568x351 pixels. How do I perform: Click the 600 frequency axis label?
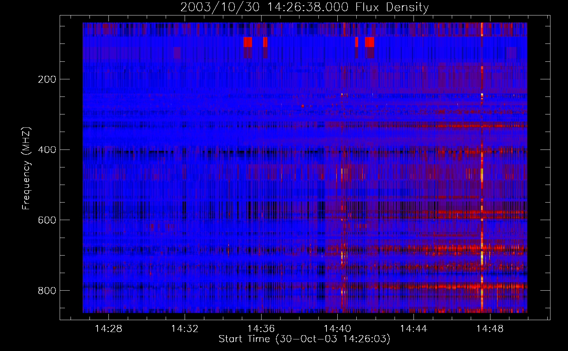(x=47, y=220)
